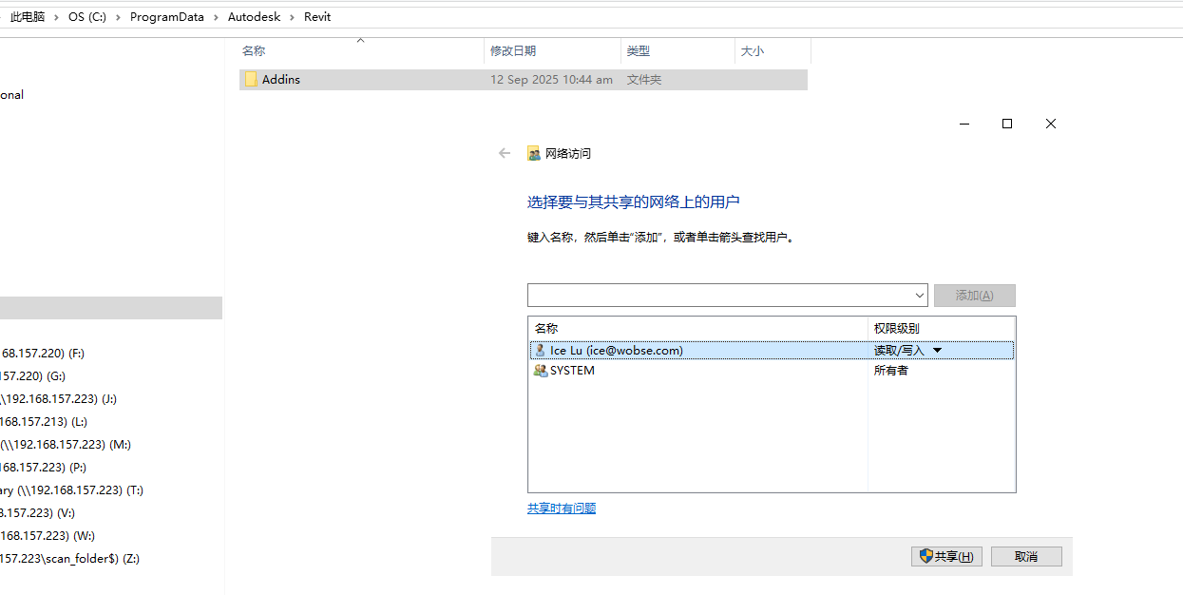Select the SYSTEM user row
The height and width of the screenshot is (595, 1183).
pyautogui.click(x=771, y=371)
